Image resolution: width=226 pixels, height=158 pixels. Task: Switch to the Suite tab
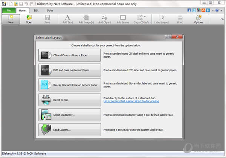click(50, 11)
